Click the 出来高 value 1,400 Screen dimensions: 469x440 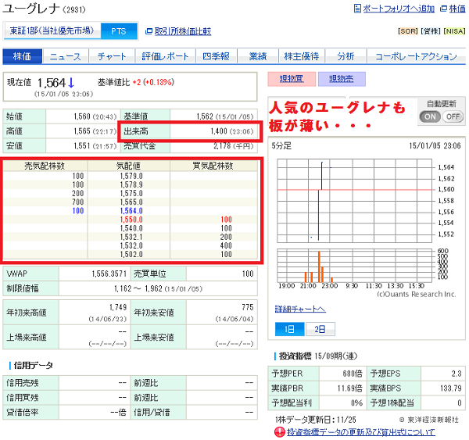coord(219,131)
